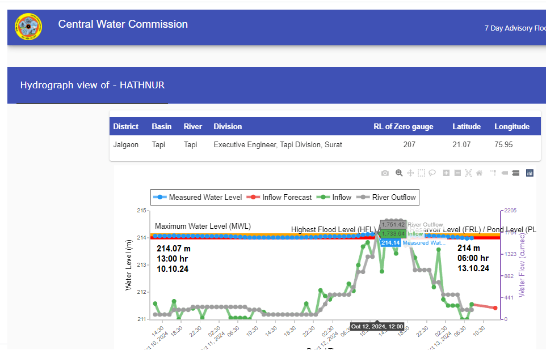
Task: Click the Central Water Commission title
Action: (x=123, y=24)
